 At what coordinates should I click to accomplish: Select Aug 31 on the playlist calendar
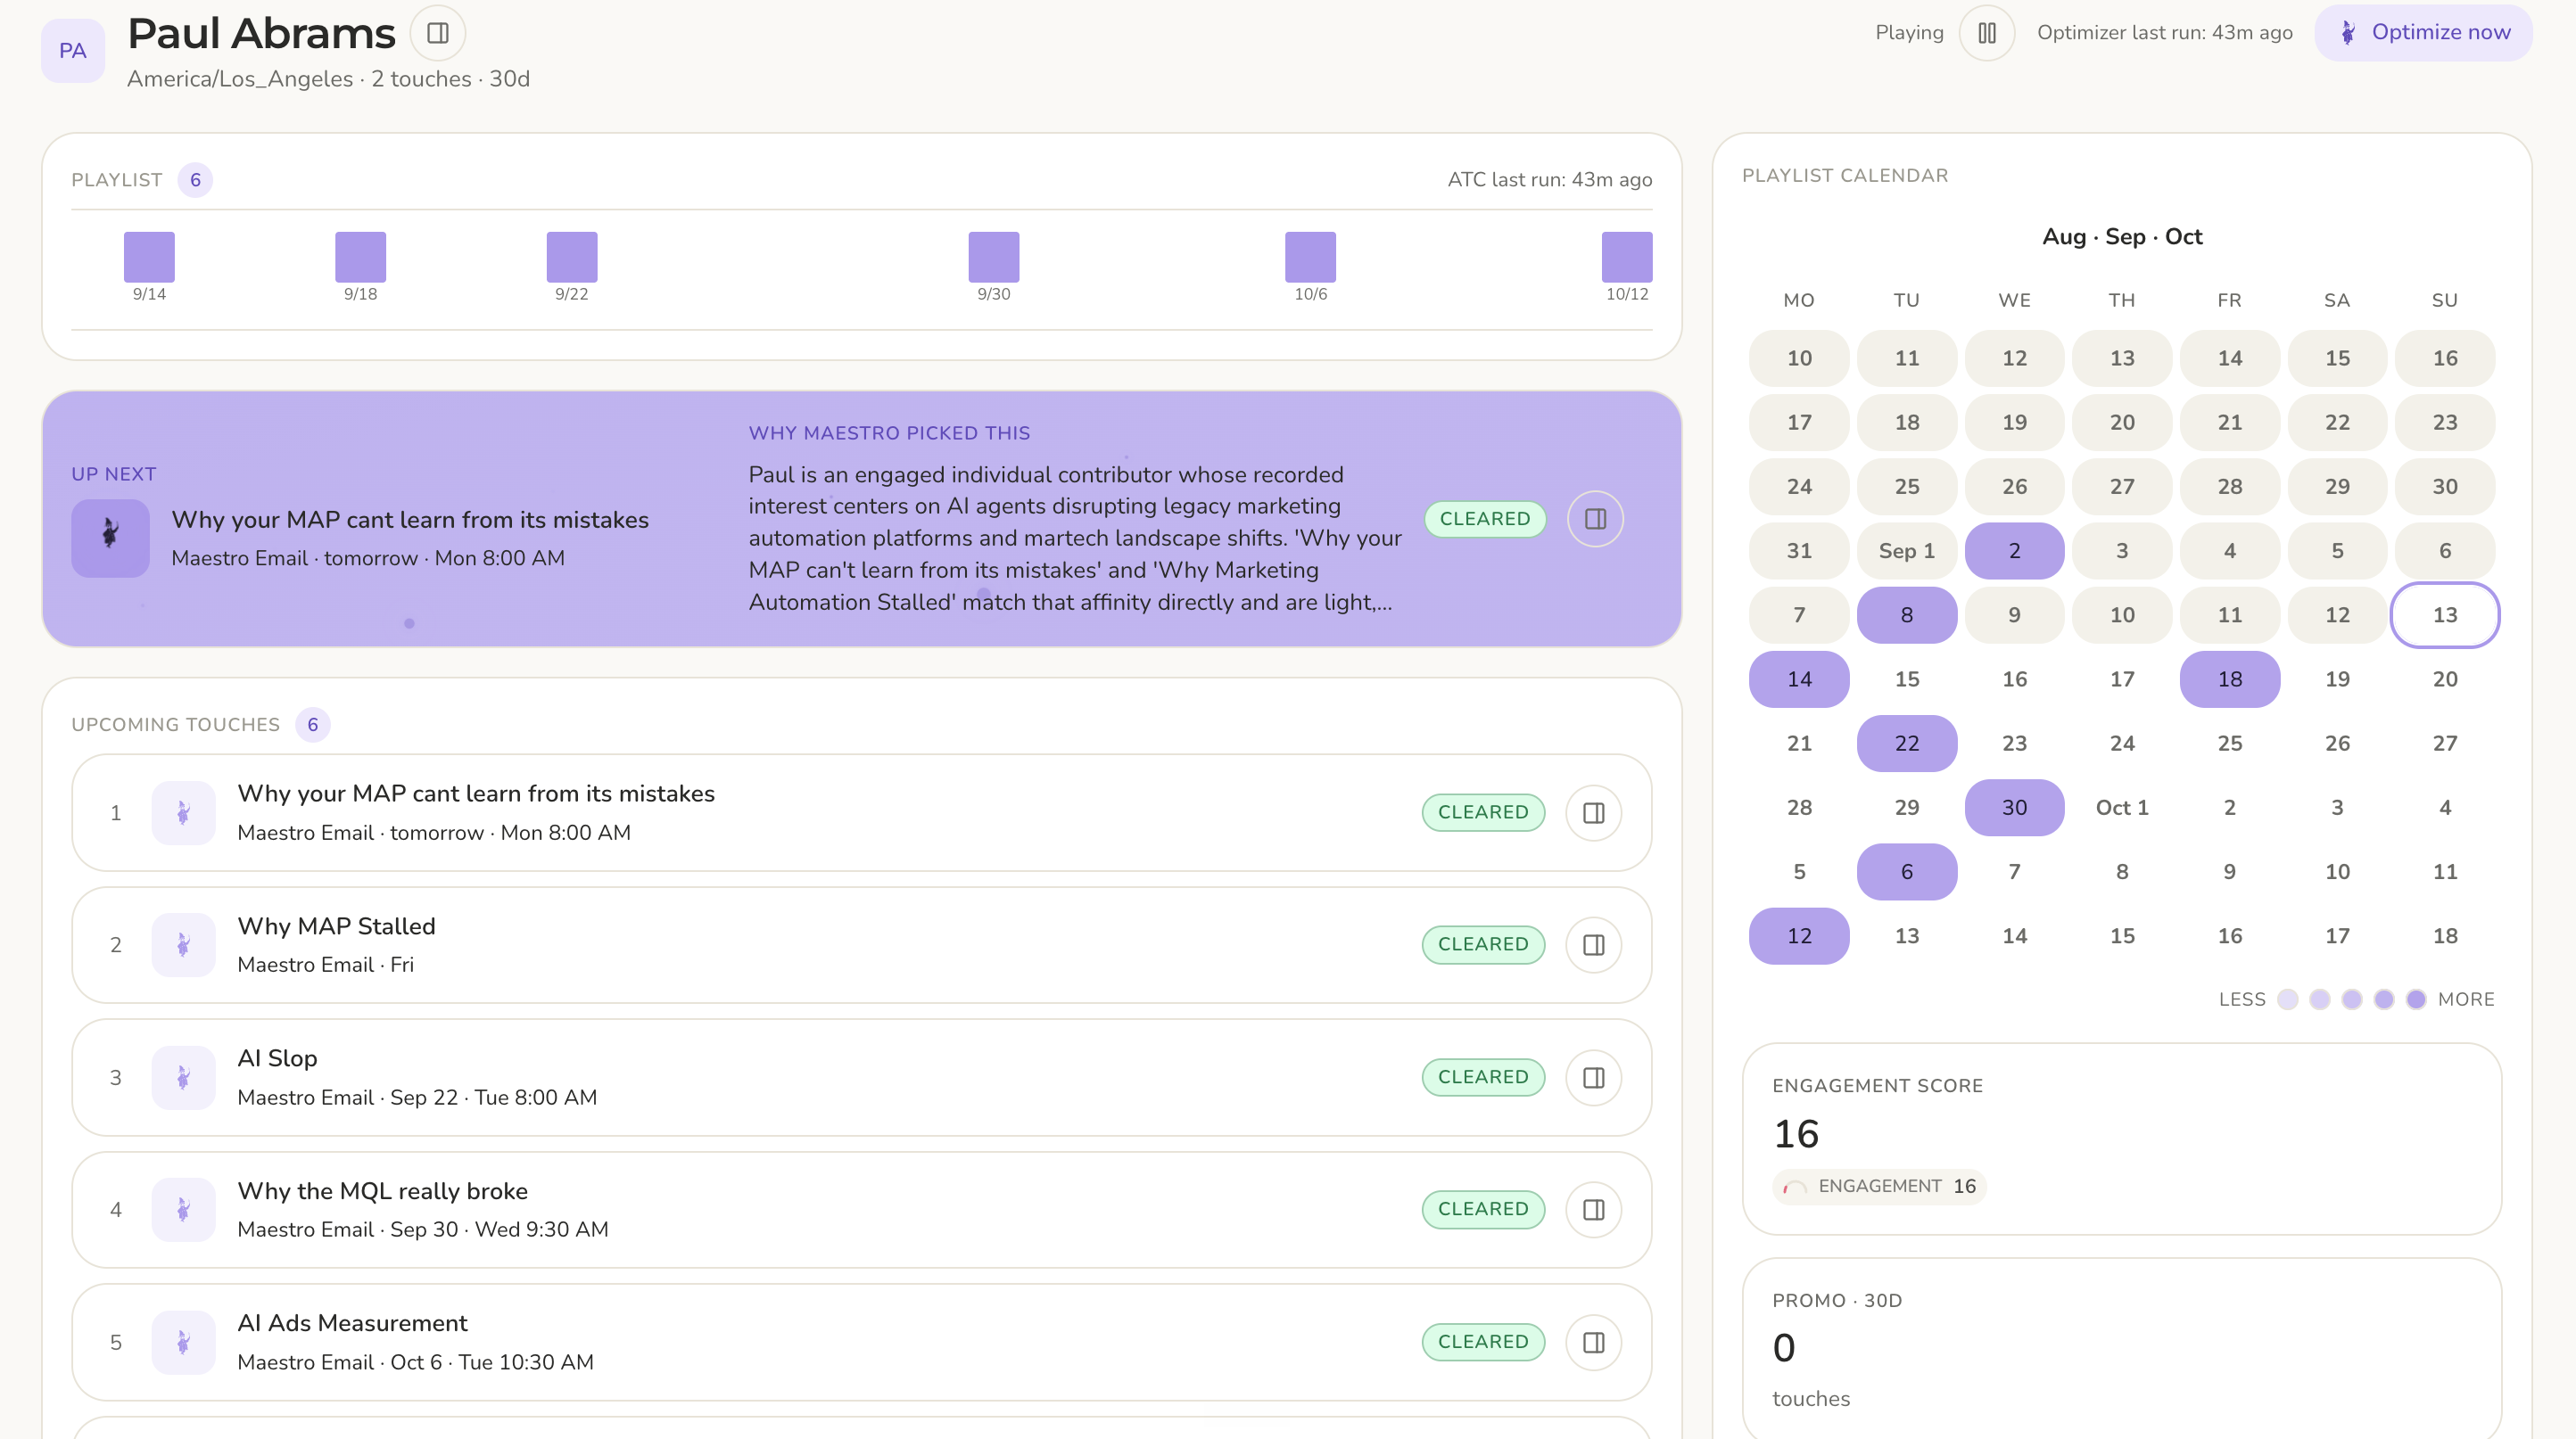(x=1799, y=551)
